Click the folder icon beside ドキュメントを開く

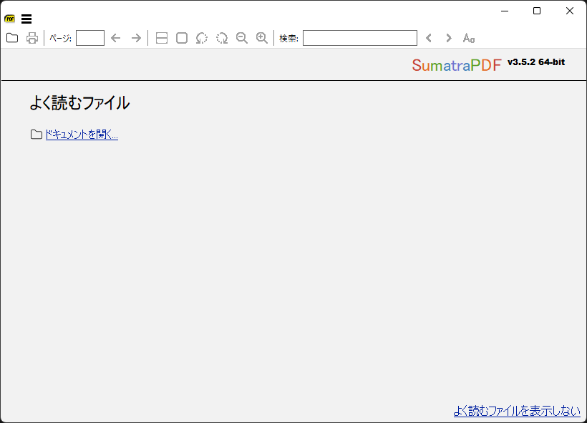(37, 135)
